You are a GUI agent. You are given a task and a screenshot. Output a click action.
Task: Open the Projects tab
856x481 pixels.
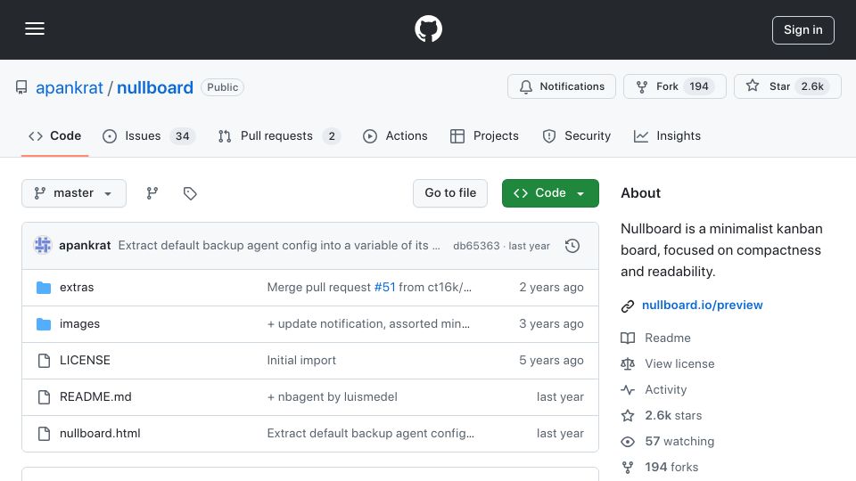(484, 135)
